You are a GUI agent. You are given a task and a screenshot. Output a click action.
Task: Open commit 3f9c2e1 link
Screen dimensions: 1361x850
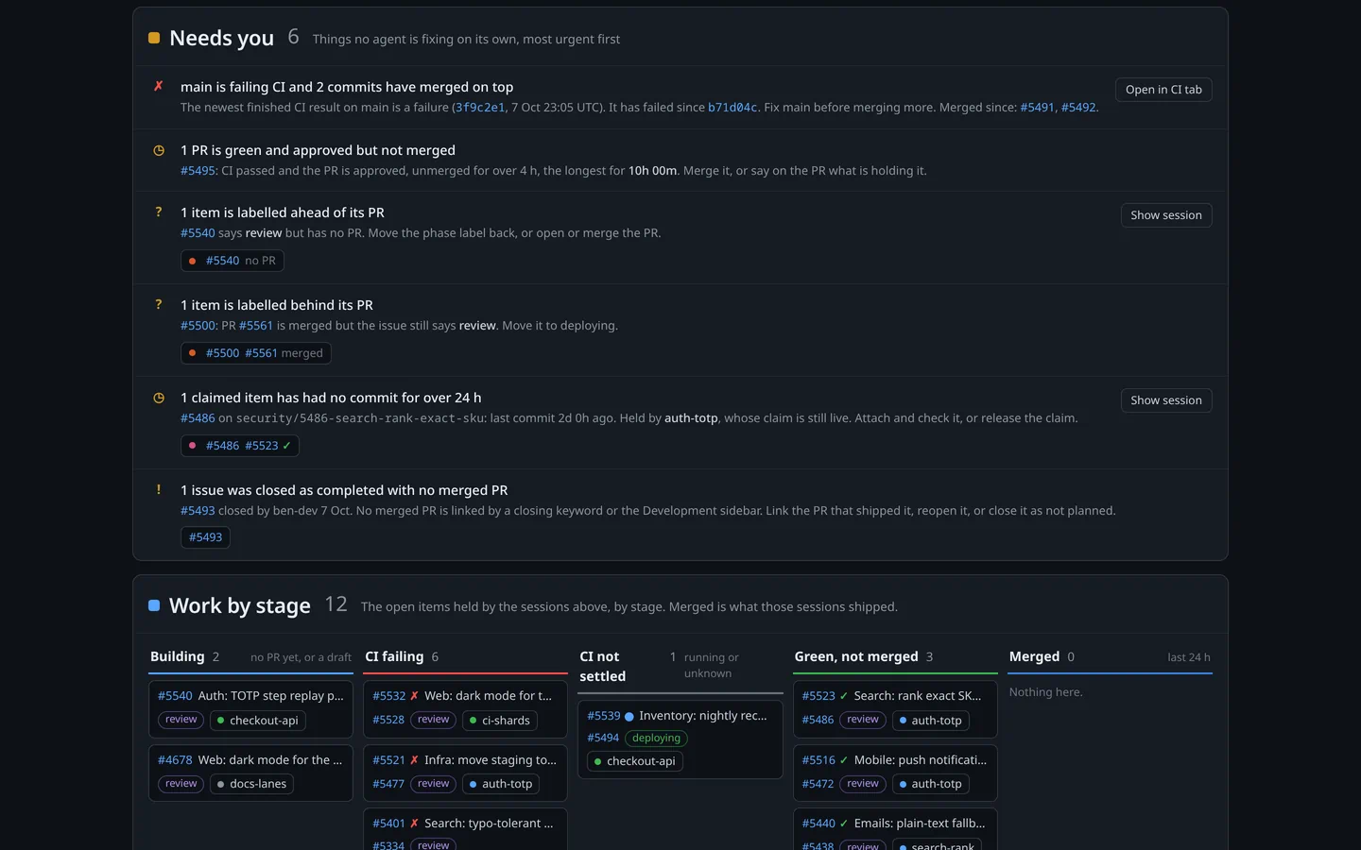[480, 108]
